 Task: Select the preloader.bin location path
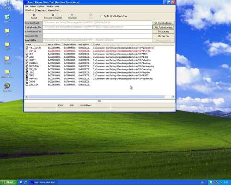tap(123, 48)
